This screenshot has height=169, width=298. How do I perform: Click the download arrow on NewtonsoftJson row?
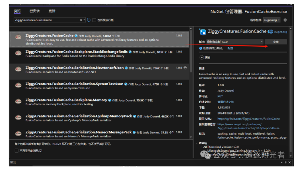[x=185, y=68]
